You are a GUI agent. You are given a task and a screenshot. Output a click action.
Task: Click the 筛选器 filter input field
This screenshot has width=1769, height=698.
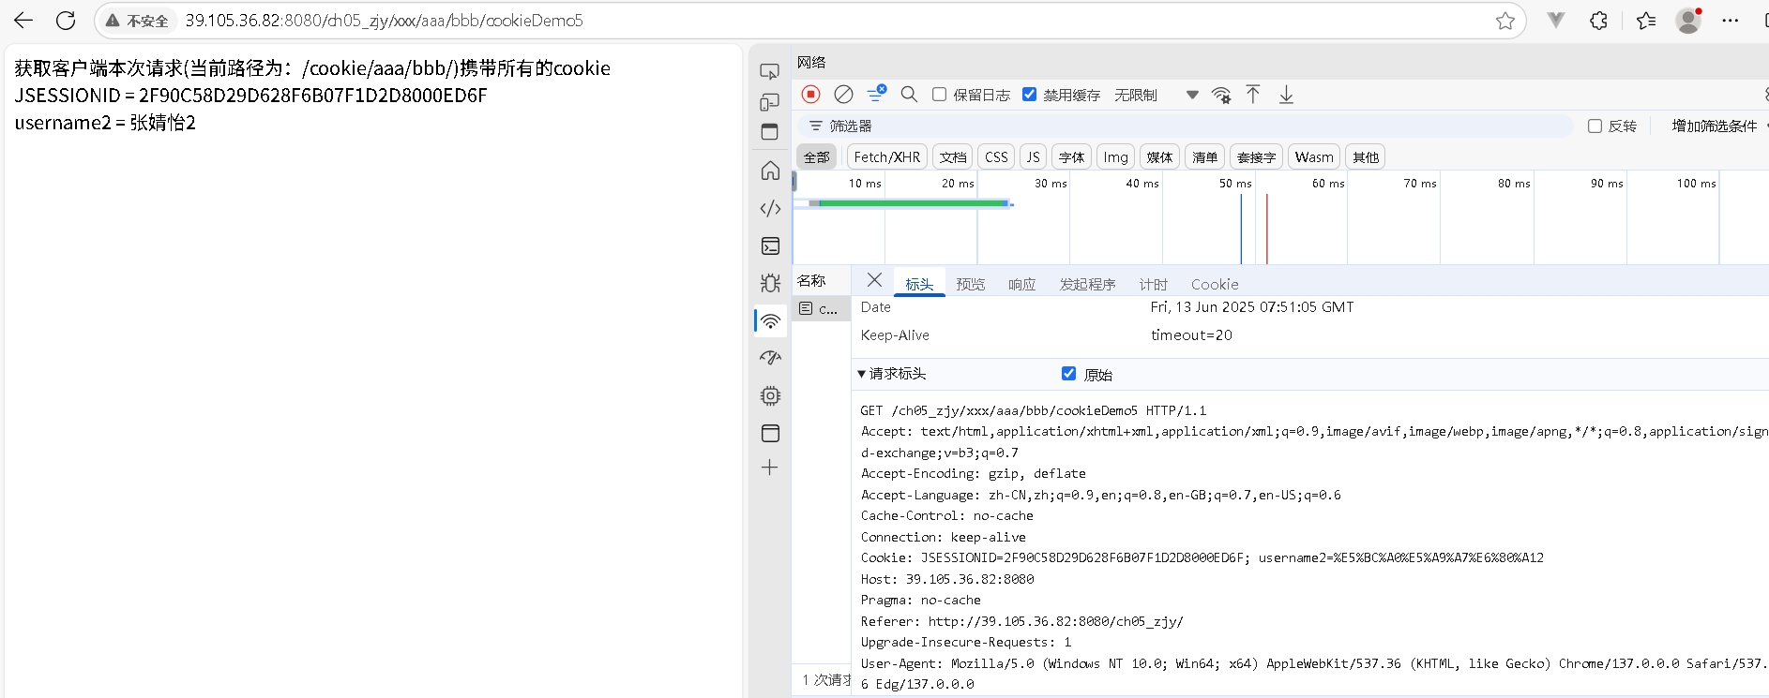click(1191, 126)
